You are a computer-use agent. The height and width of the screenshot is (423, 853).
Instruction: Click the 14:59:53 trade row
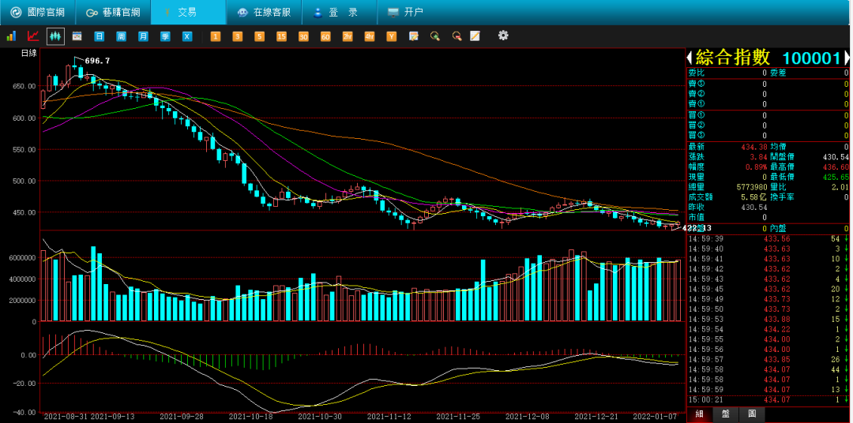click(x=768, y=319)
